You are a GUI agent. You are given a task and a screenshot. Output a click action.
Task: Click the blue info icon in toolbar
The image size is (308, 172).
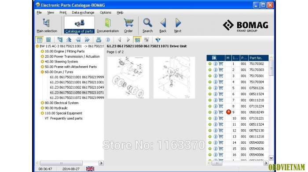coord(108,40)
